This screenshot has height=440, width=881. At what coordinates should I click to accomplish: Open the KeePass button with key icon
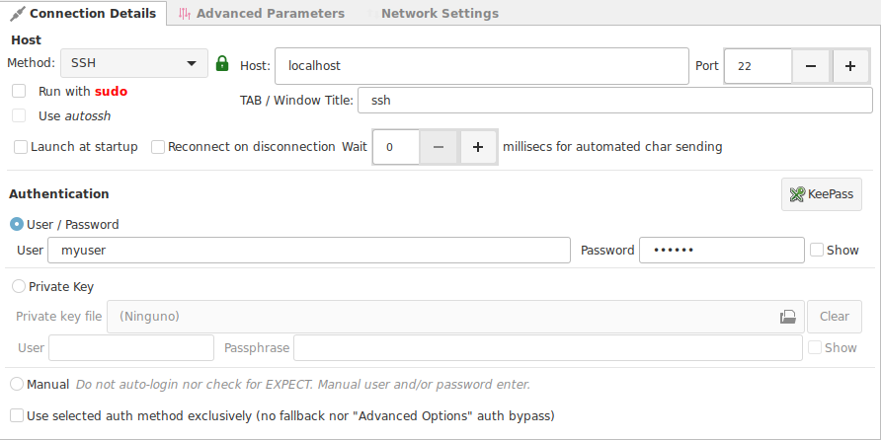(x=822, y=194)
